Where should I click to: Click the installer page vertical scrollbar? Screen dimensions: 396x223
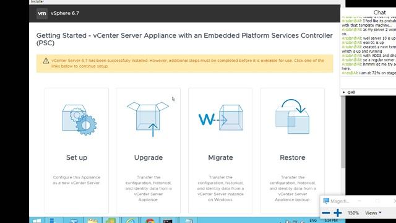coord(343,131)
